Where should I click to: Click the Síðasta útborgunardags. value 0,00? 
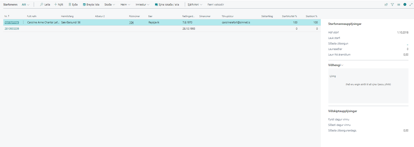[x=406, y=130]
